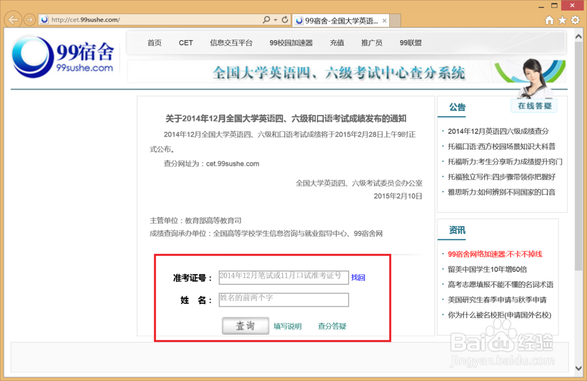
Task: Open 99宿舍网络加速器:不卡不掉线 red link
Action: click(x=495, y=254)
